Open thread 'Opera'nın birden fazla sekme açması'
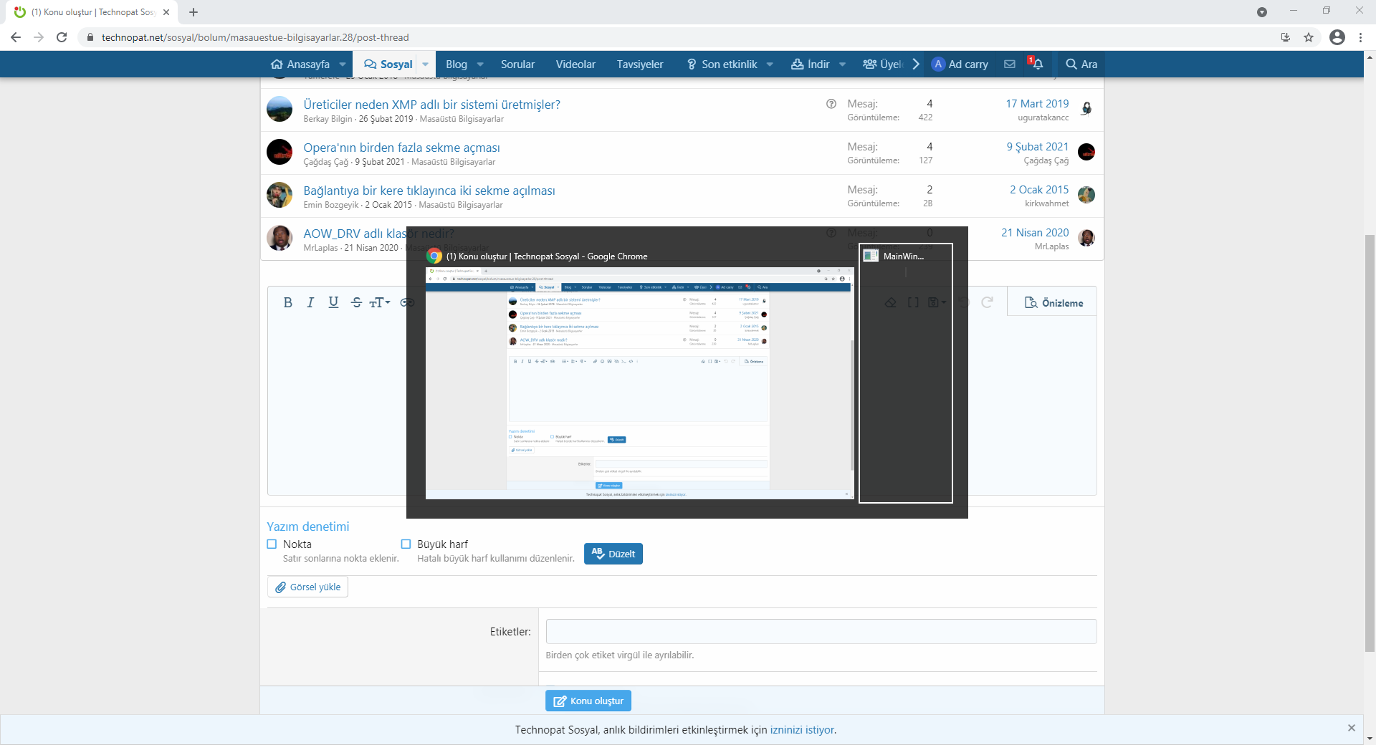The height and width of the screenshot is (745, 1376). pyautogui.click(x=401, y=148)
